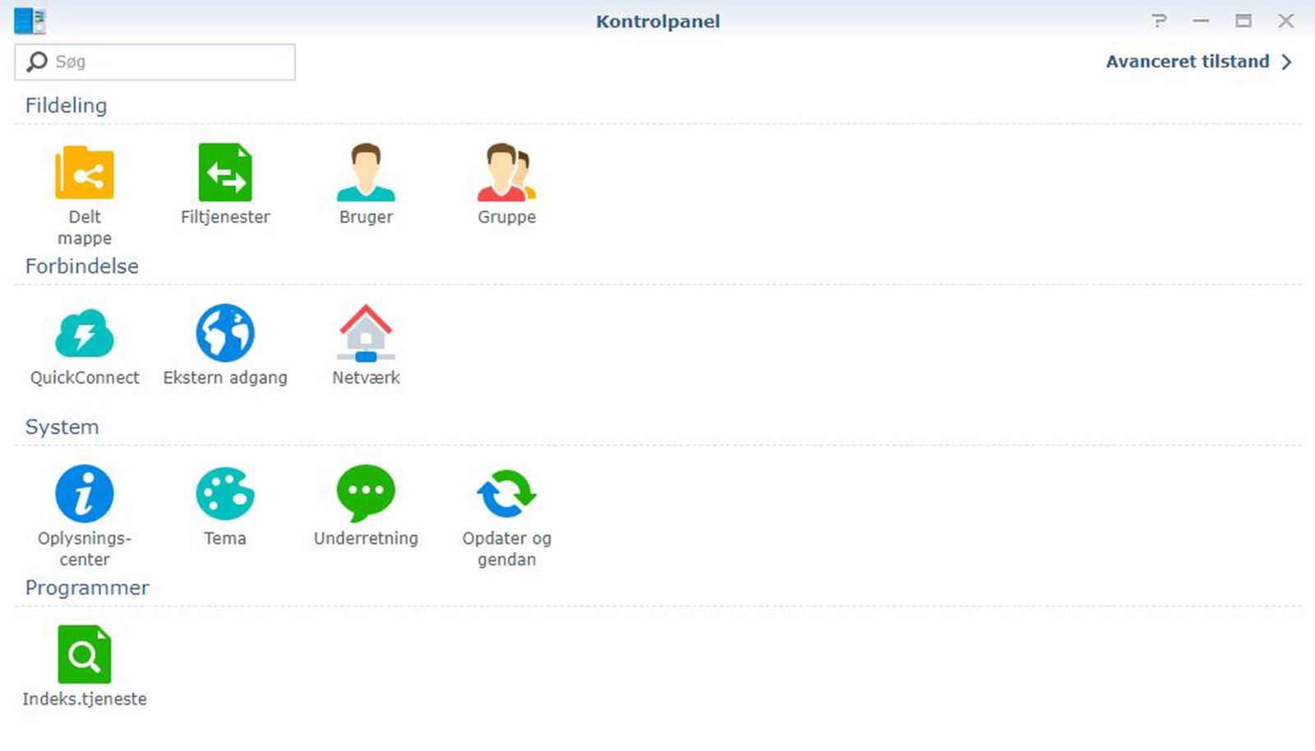Open help via the question mark icon
Image resolution: width=1315 pixels, height=751 pixels.
[1159, 21]
